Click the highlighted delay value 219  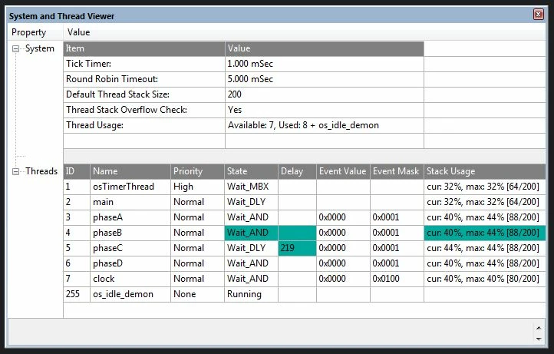point(297,248)
